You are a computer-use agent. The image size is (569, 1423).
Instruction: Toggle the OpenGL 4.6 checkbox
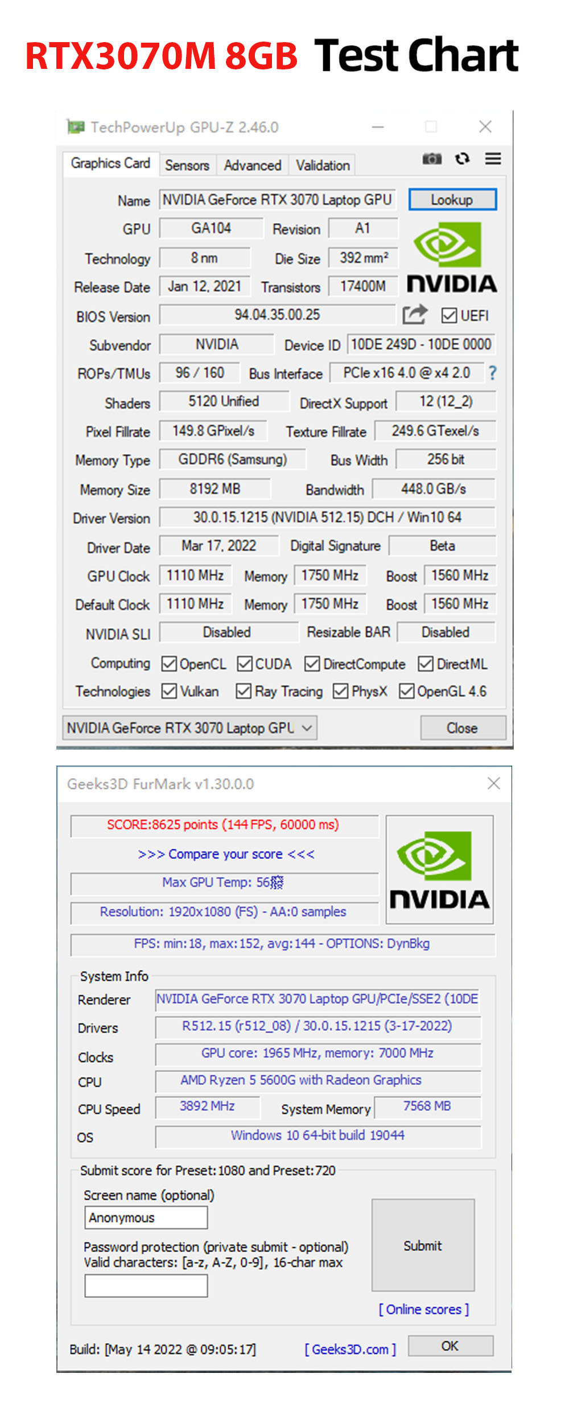click(406, 691)
